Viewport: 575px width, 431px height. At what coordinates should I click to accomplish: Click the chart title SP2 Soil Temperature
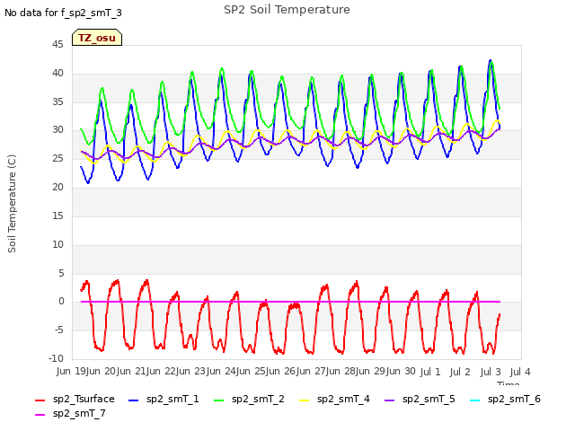click(287, 10)
